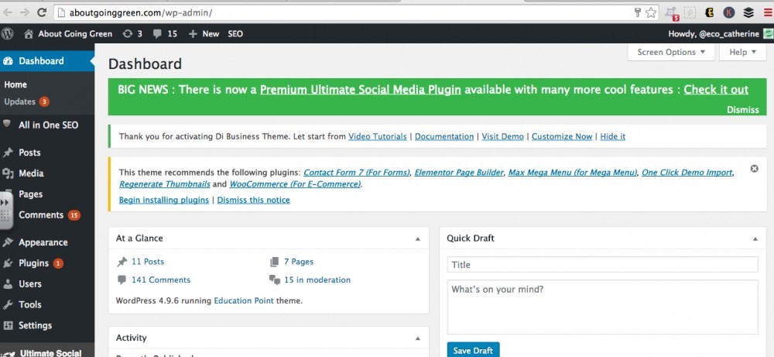774x357 pixels.
Task: Click the Settings sliders icon
Action: (x=8, y=325)
